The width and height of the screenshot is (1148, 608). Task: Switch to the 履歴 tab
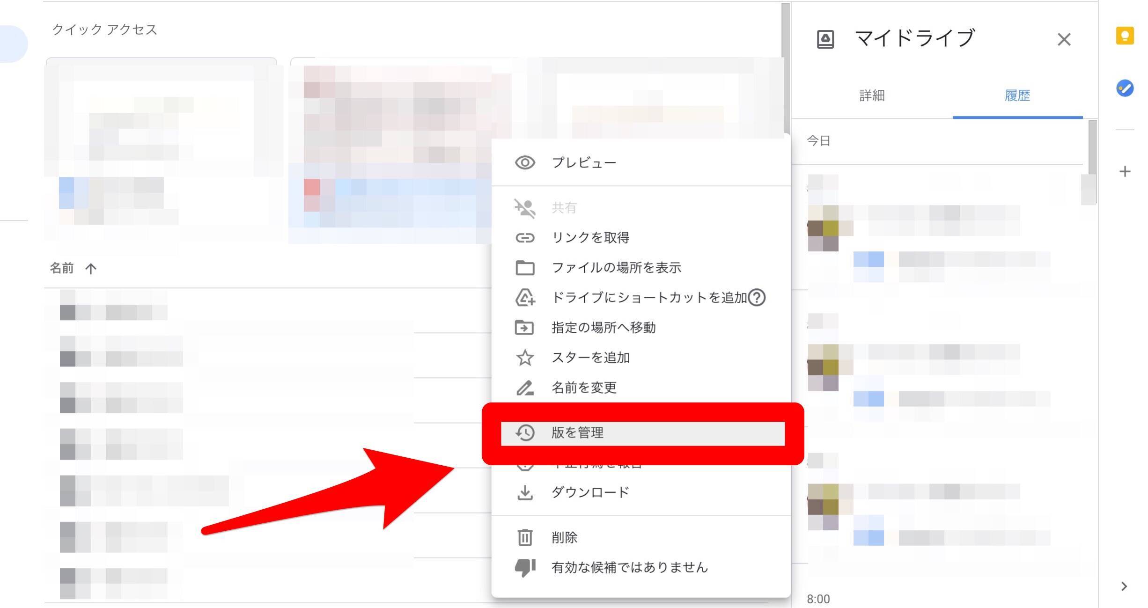1017,95
